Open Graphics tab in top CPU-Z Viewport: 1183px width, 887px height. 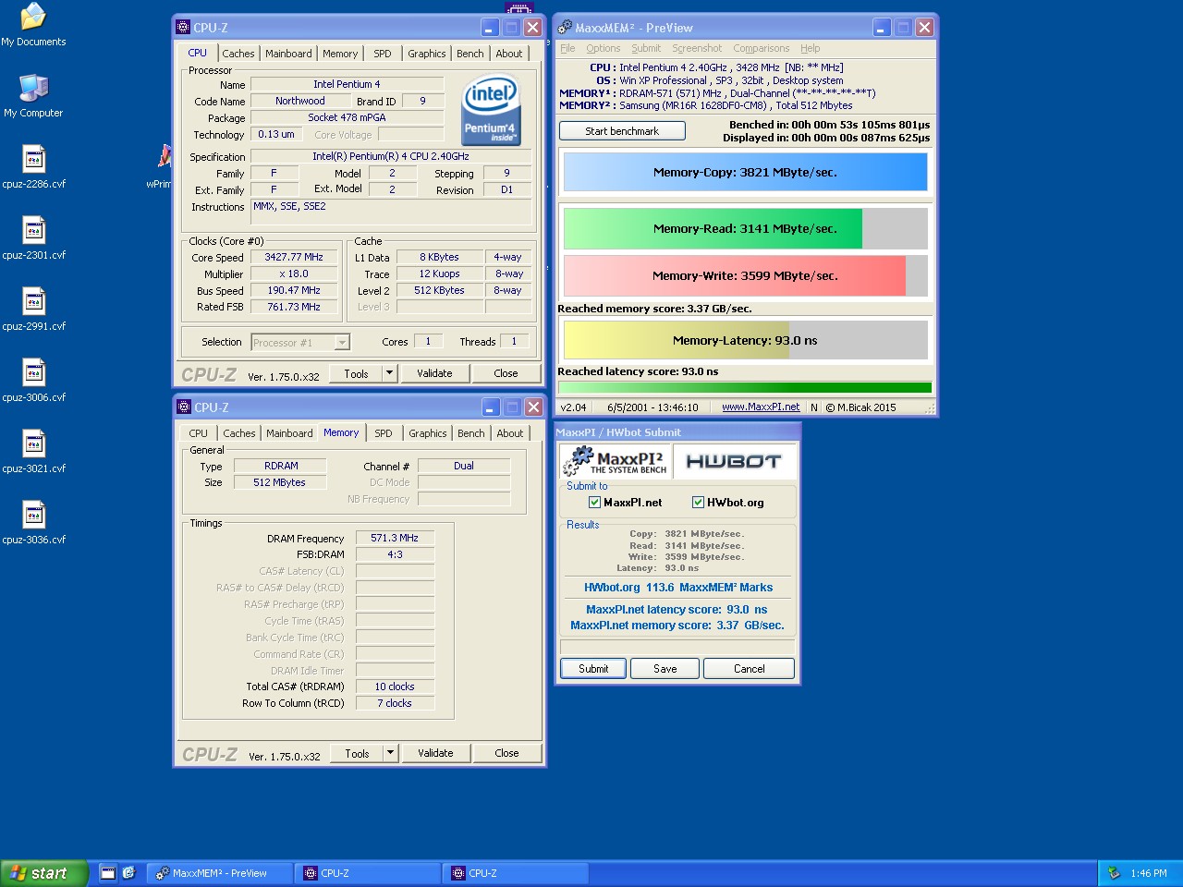click(x=427, y=54)
